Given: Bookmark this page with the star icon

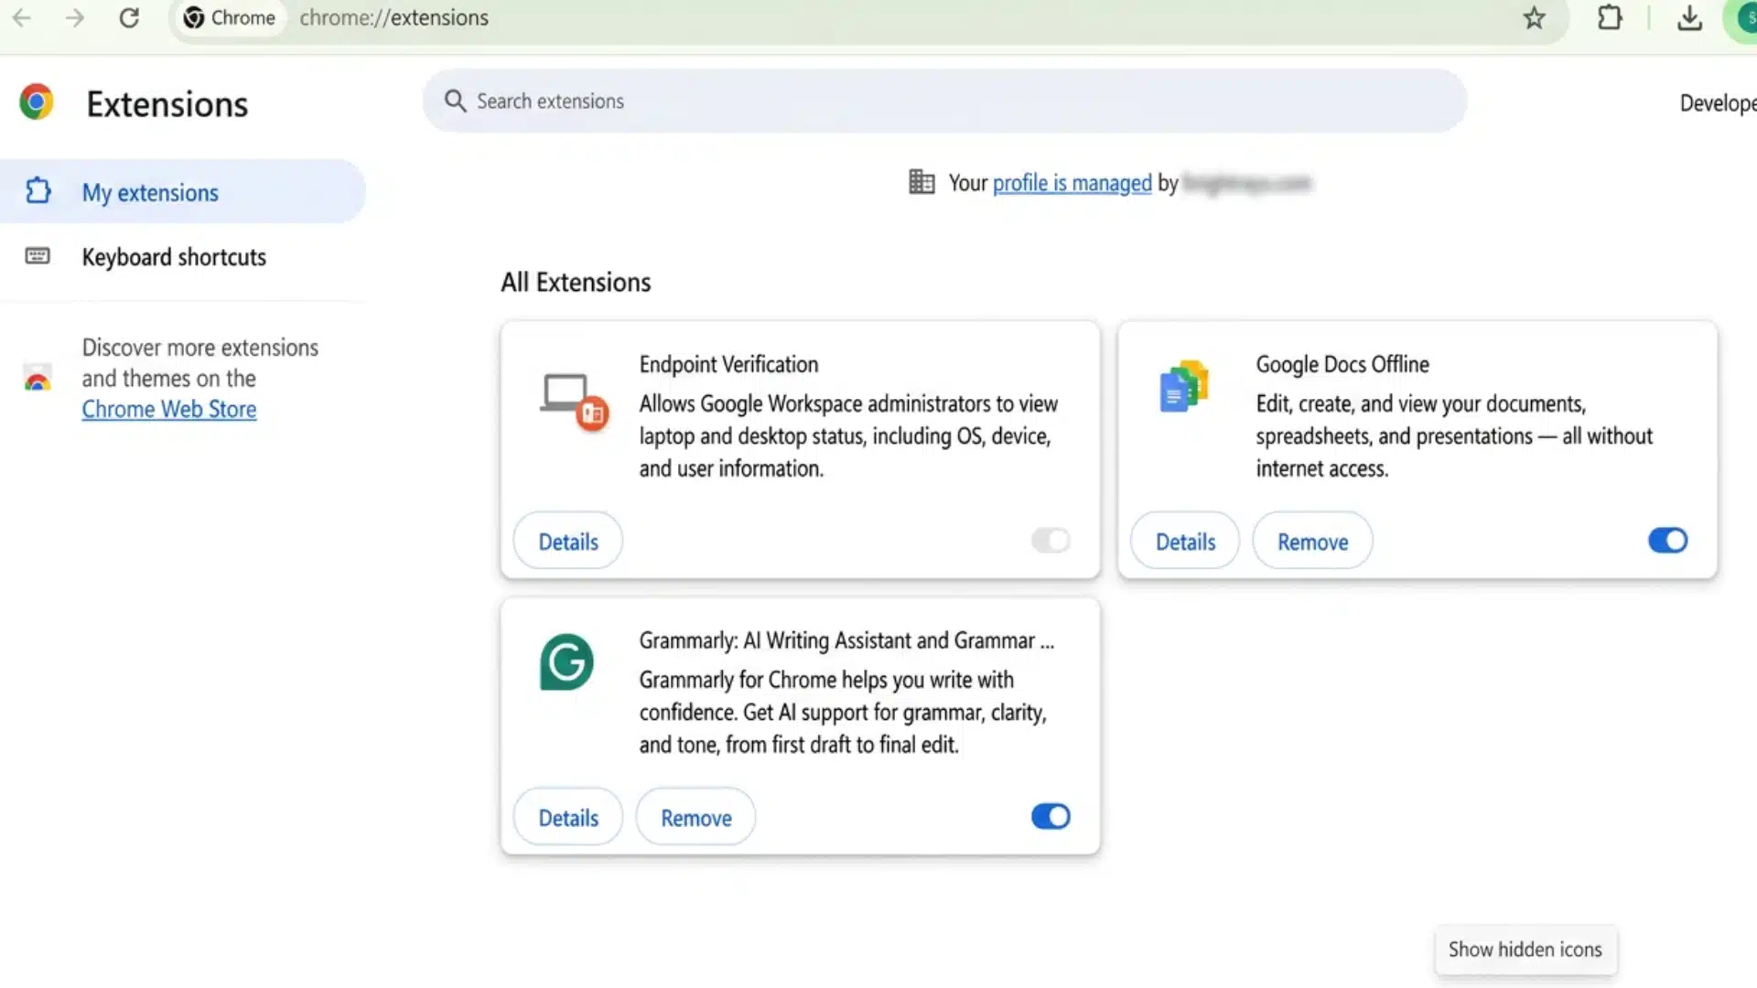Looking at the screenshot, I should (x=1535, y=17).
